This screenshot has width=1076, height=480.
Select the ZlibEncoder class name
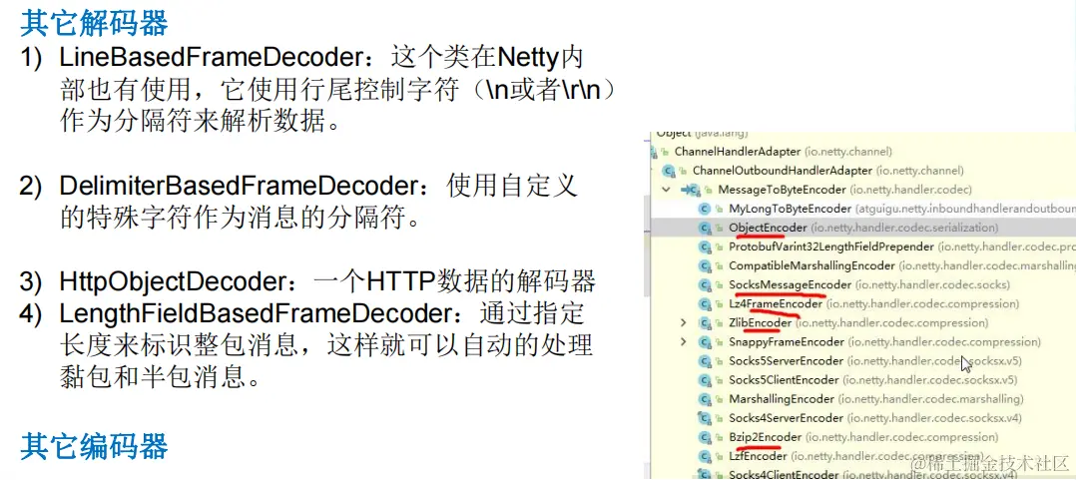click(x=761, y=322)
